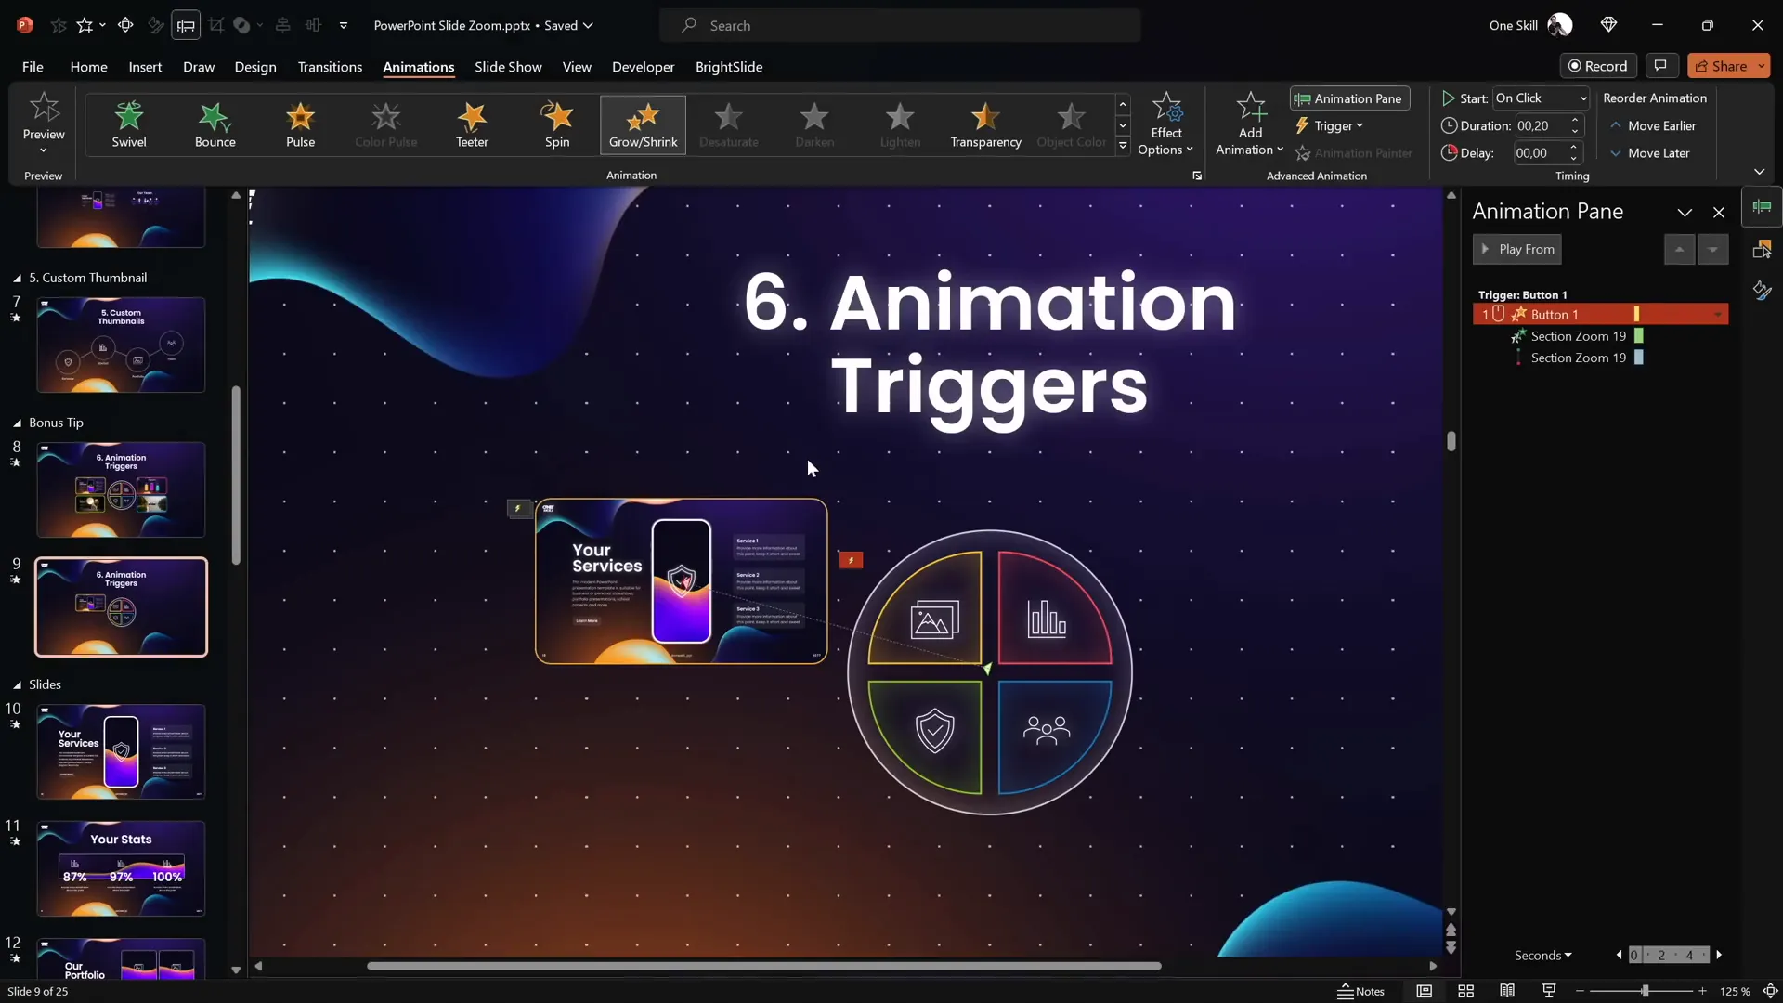Zoom in with plus button

click(x=1702, y=991)
